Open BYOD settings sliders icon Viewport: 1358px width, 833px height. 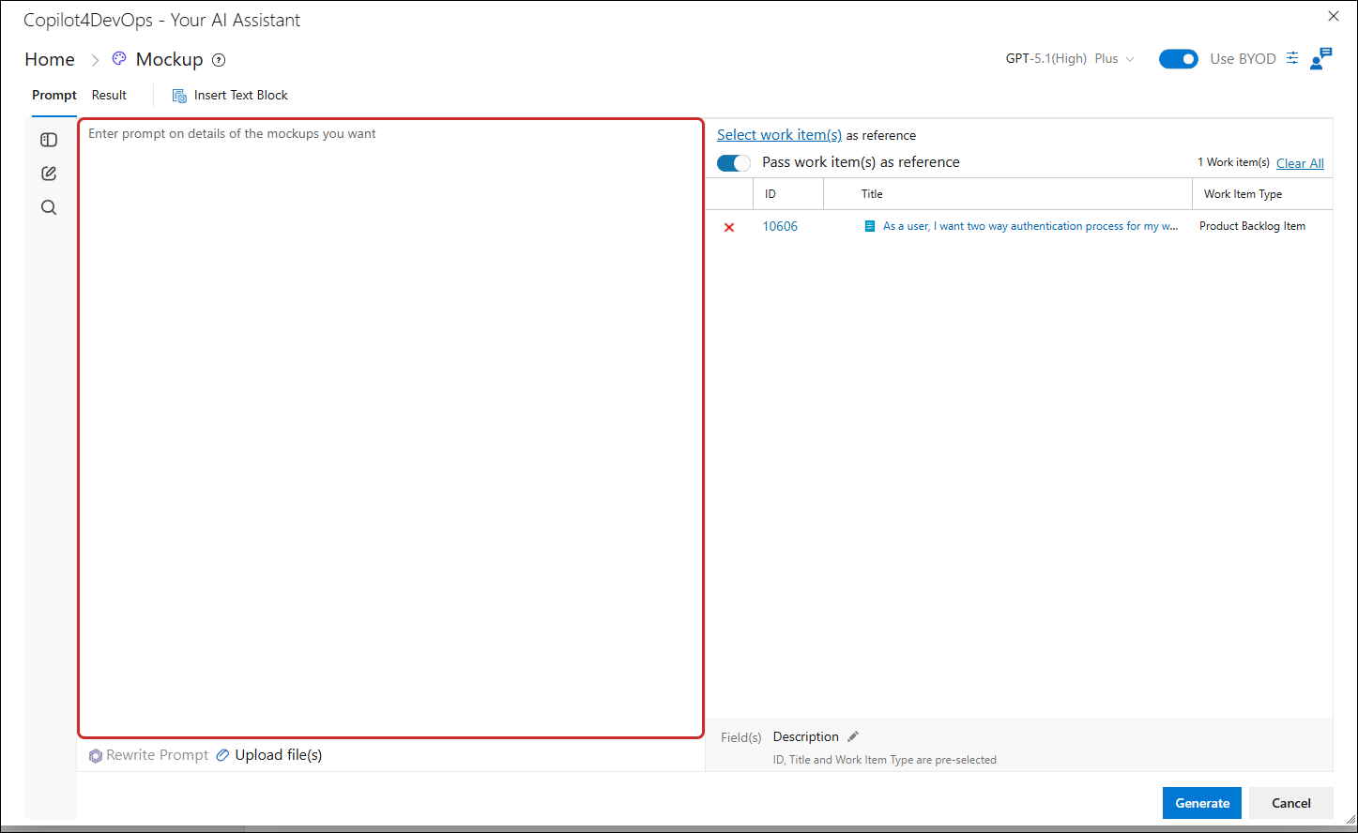click(x=1292, y=58)
